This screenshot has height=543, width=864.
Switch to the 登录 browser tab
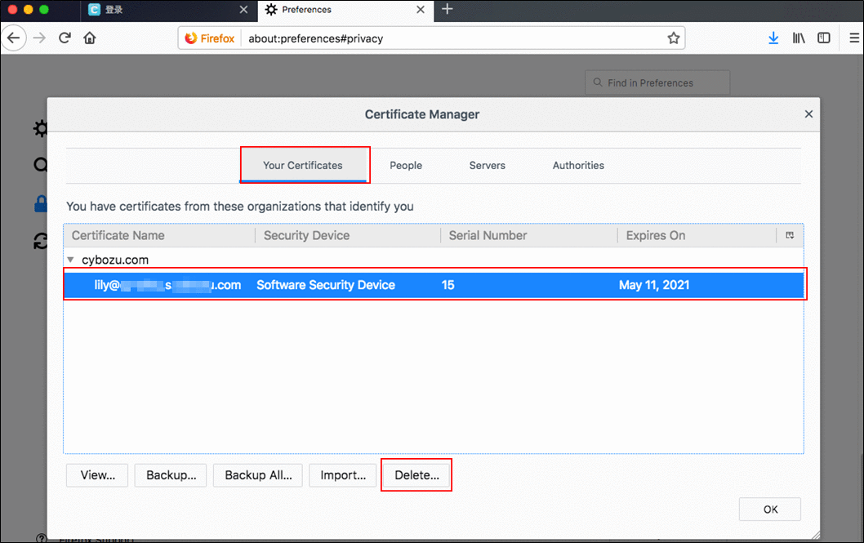pyautogui.click(x=168, y=10)
